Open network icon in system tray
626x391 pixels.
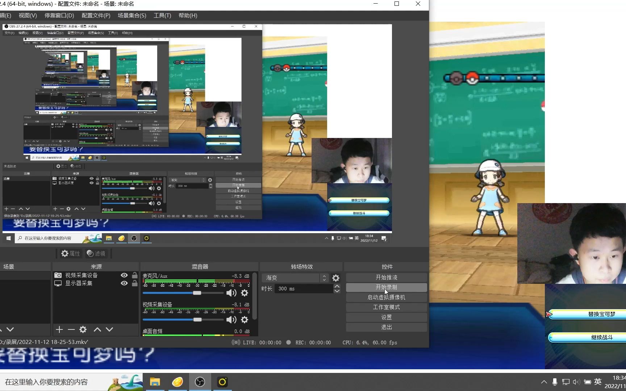pyautogui.click(x=566, y=382)
